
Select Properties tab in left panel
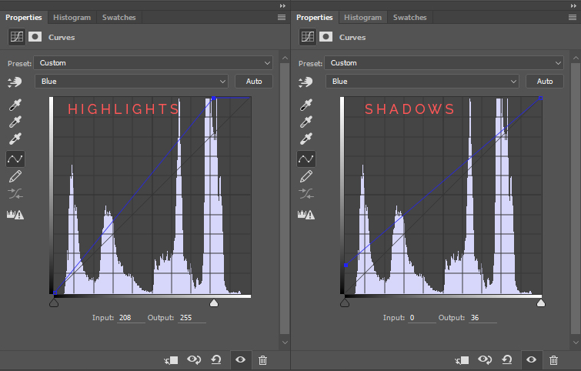[x=23, y=18]
